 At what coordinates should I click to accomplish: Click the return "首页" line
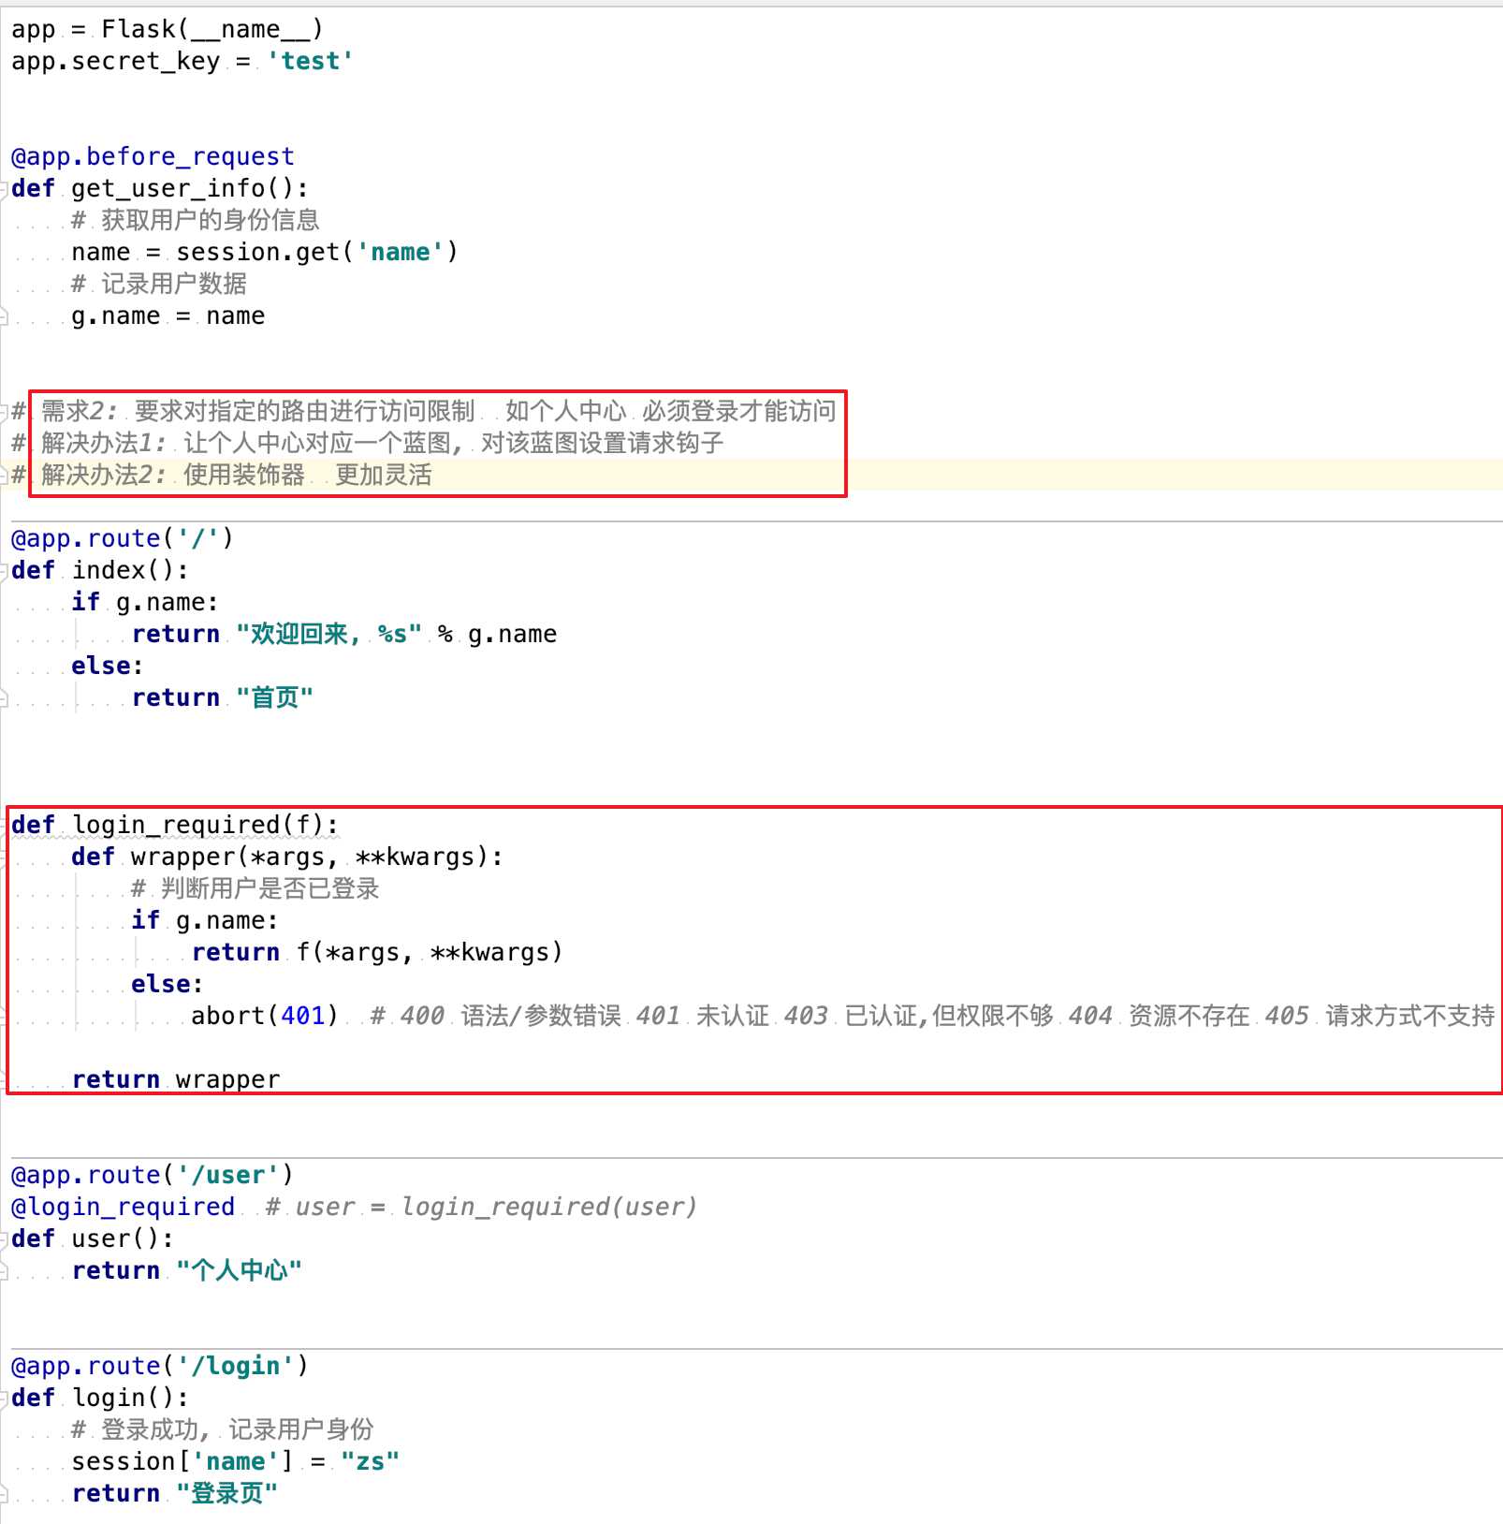[x=223, y=697]
